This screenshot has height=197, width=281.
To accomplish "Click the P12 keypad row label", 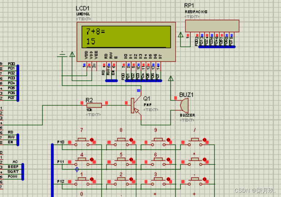I will (x=61, y=181).
